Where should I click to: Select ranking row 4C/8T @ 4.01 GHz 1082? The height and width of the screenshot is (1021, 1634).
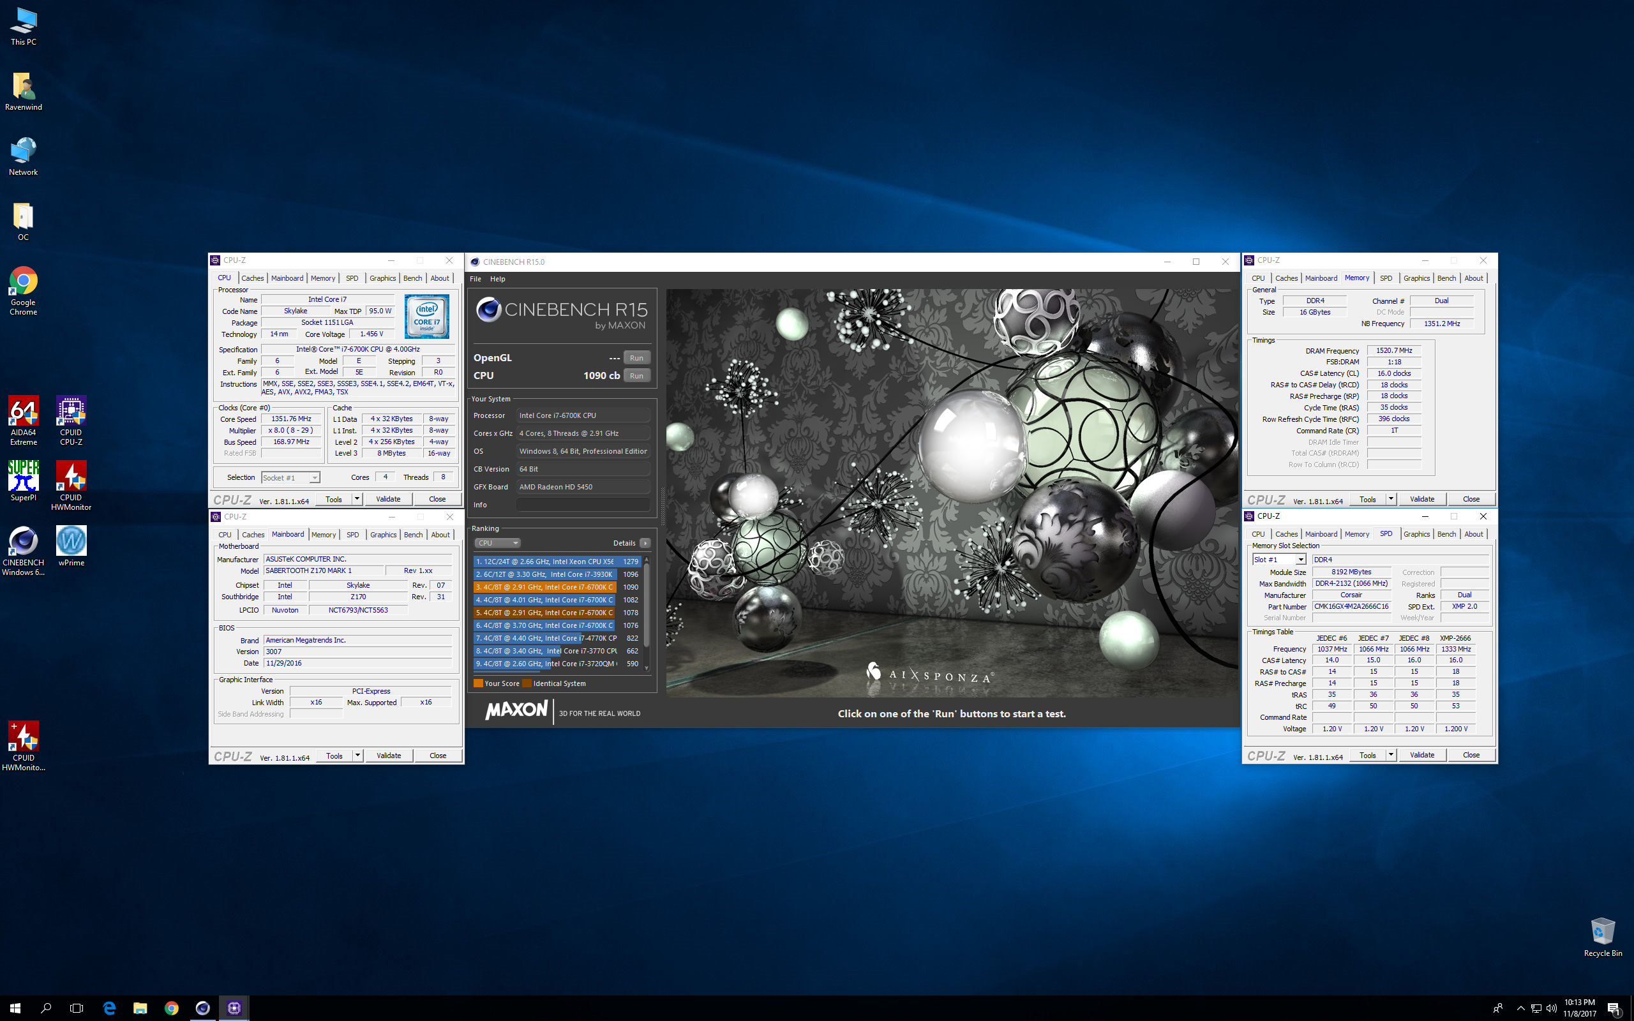557,600
